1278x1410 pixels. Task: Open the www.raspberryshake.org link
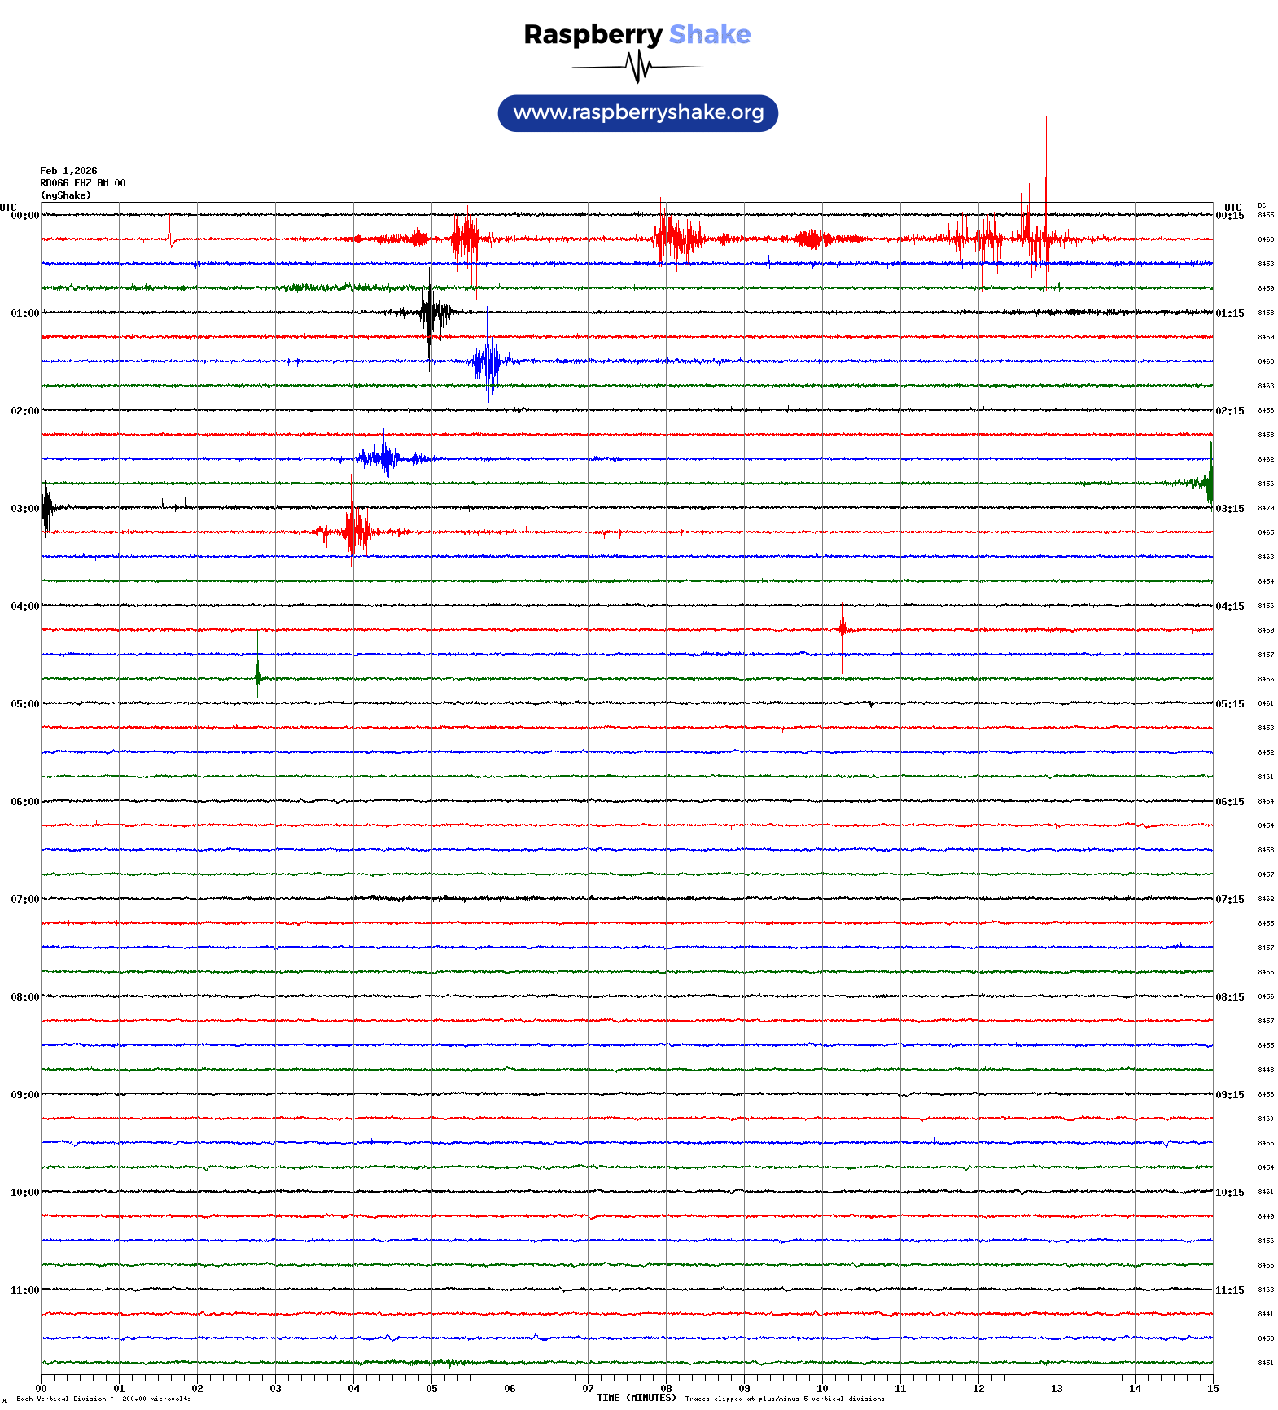pyautogui.click(x=637, y=113)
